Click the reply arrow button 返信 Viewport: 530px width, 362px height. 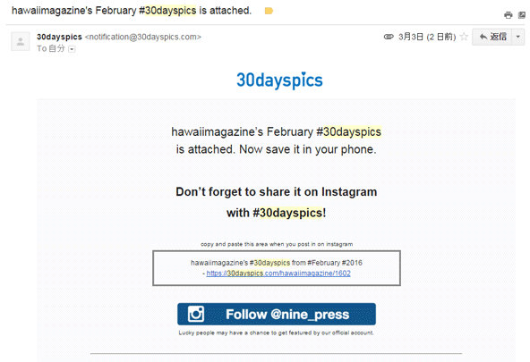(492, 37)
